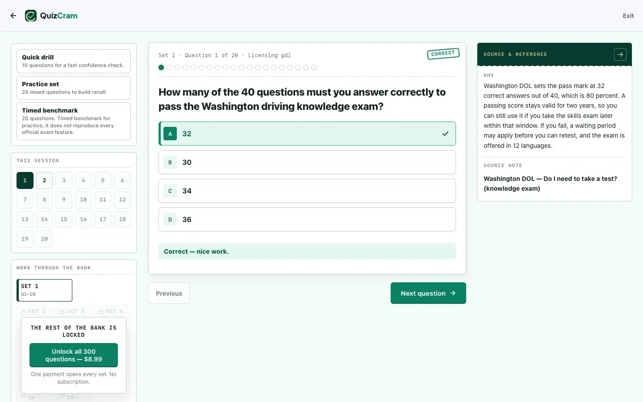Select question 16 in the session grid
This screenshot has width=643, height=402.
tap(84, 219)
